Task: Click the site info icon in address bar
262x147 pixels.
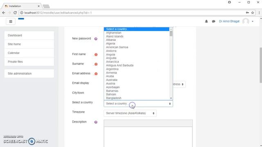Action: (x=22, y=13)
